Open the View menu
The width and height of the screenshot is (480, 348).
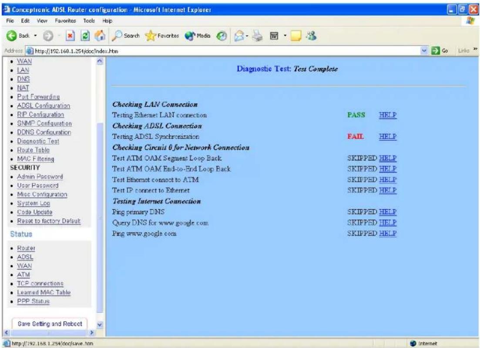[42, 21]
